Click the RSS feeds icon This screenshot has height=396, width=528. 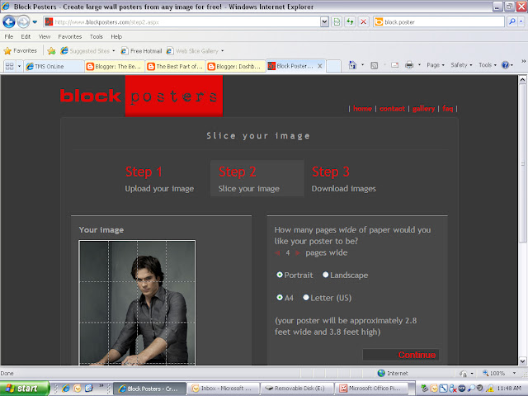tap(374, 65)
